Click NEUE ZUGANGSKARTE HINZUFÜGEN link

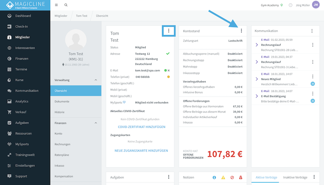click(x=141, y=151)
